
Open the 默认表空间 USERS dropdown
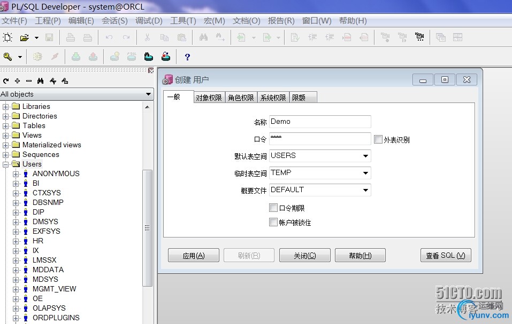pos(366,156)
